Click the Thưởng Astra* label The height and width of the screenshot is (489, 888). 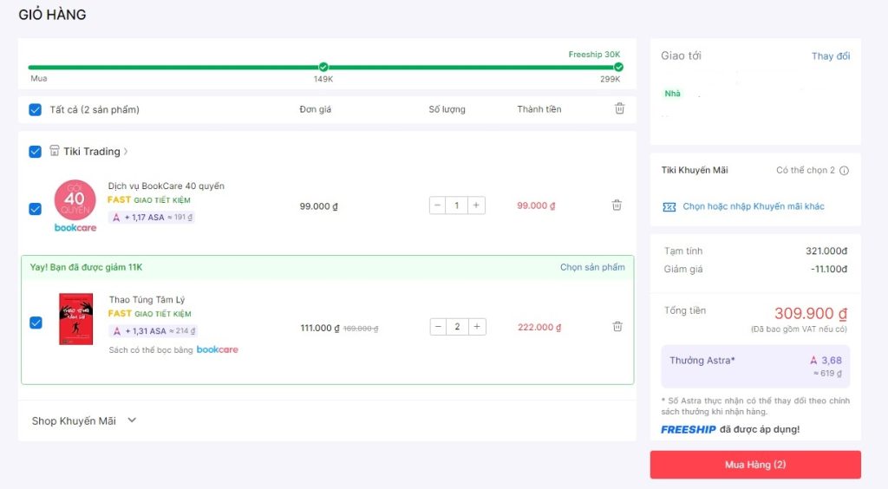[x=702, y=361]
